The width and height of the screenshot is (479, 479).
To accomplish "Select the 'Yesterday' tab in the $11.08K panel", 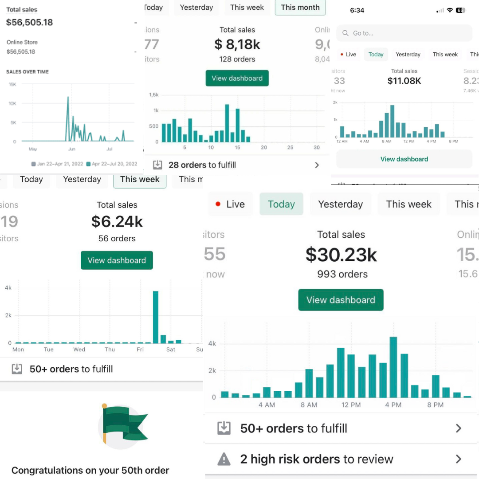I will click(x=408, y=54).
